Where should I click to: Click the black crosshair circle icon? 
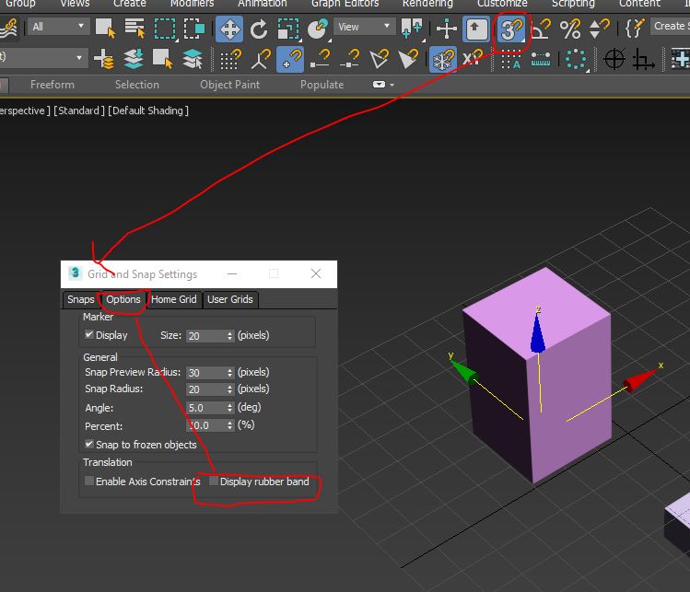614,59
